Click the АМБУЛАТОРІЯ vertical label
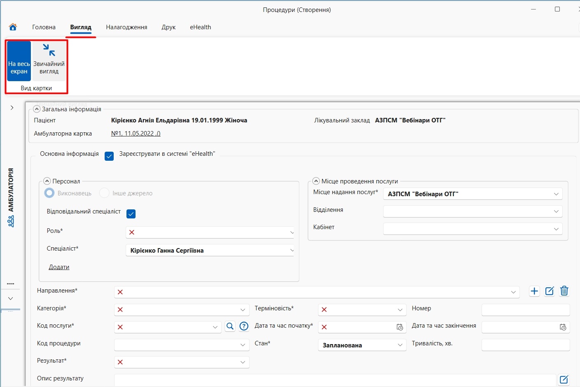This screenshot has width=580, height=387. coord(11,190)
